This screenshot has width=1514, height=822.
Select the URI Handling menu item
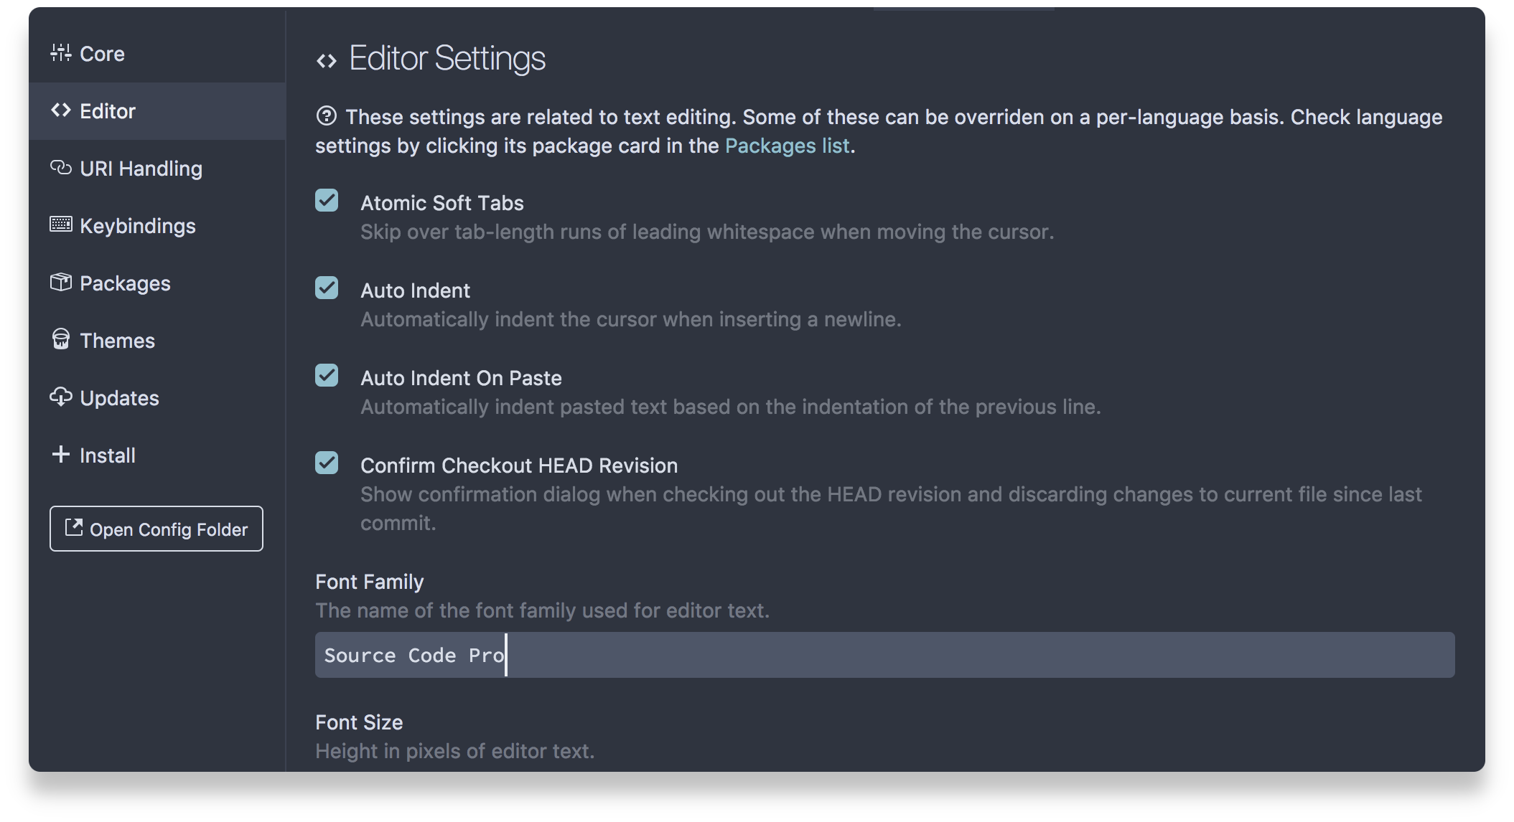pyautogui.click(x=141, y=169)
